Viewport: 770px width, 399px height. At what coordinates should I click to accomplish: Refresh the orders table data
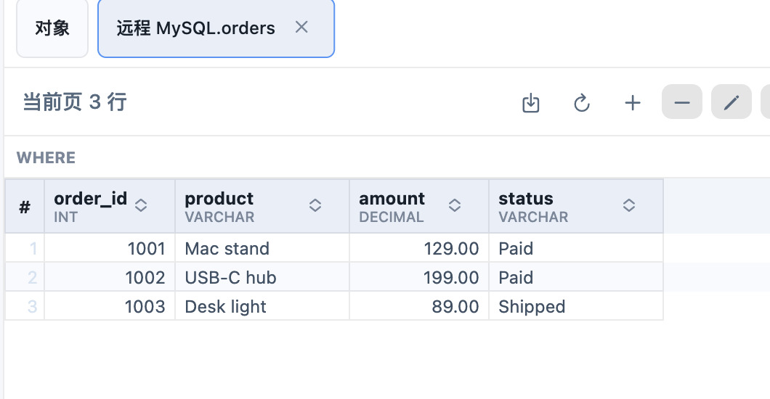pos(581,102)
